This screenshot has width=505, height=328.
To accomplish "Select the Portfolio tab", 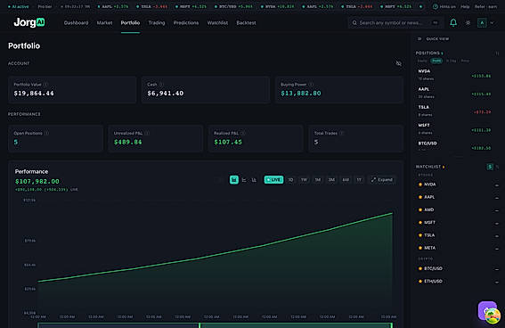I will (130, 23).
